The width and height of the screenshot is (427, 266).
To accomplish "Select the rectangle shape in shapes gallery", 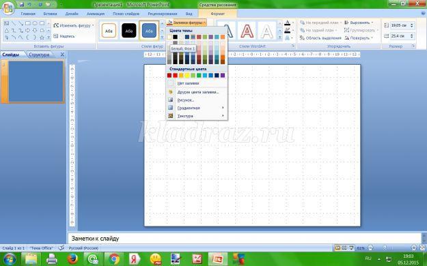I will [28, 23].
